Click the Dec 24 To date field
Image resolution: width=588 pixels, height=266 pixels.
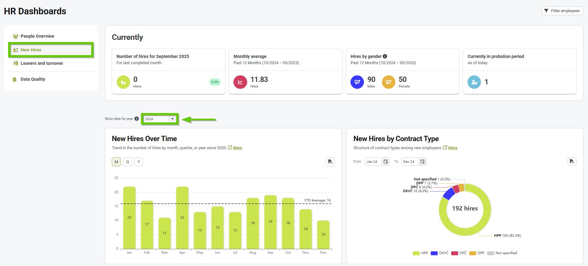(409, 162)
